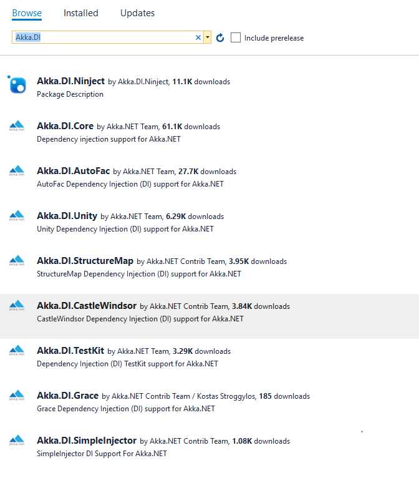The width and height of the screenshot is (419, 483).
Task: Refresh the package search results
Action: coord(220,37)
